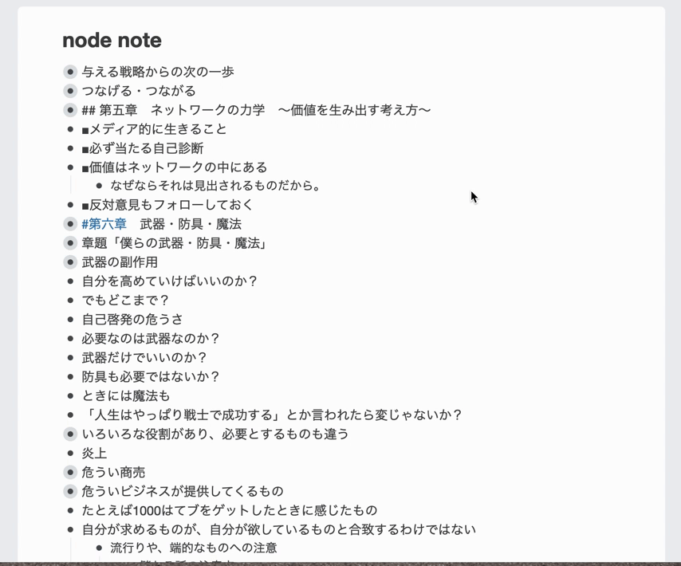The image size is (681, 566).
Task: Click text ■必ず当たる自己診断
Action: (143, 148)
